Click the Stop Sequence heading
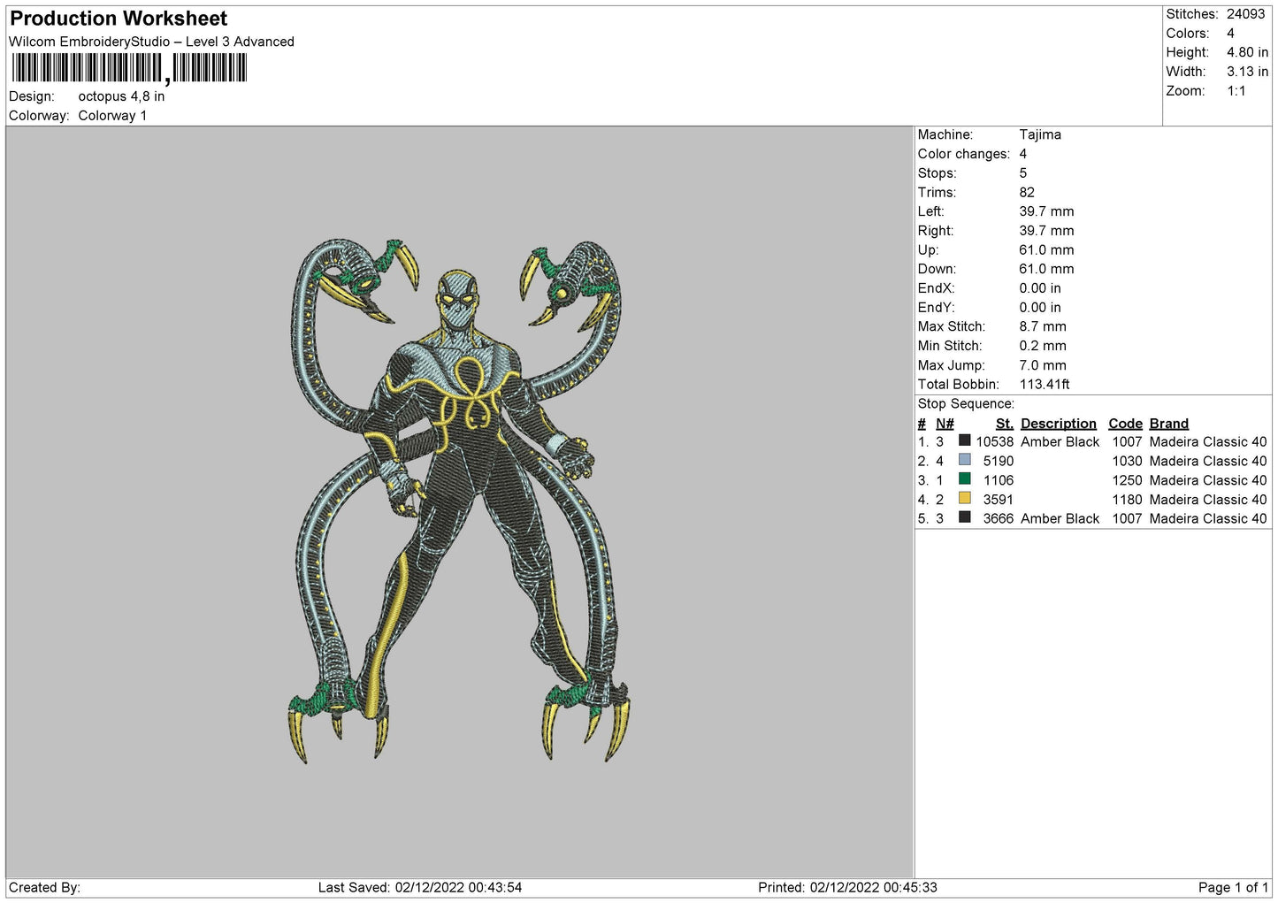This screenshot has height=903, width=1278. [966, 404]
